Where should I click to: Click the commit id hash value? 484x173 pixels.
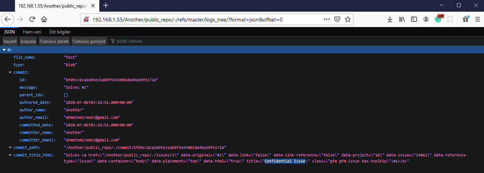coord(111,80)
